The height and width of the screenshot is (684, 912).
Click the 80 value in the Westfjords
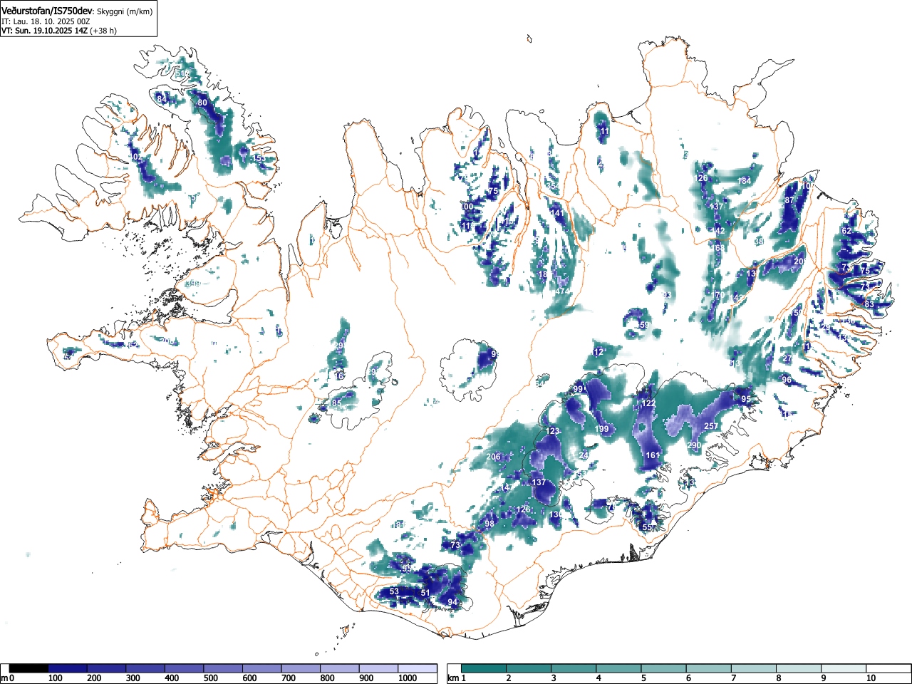pos(202,103)
